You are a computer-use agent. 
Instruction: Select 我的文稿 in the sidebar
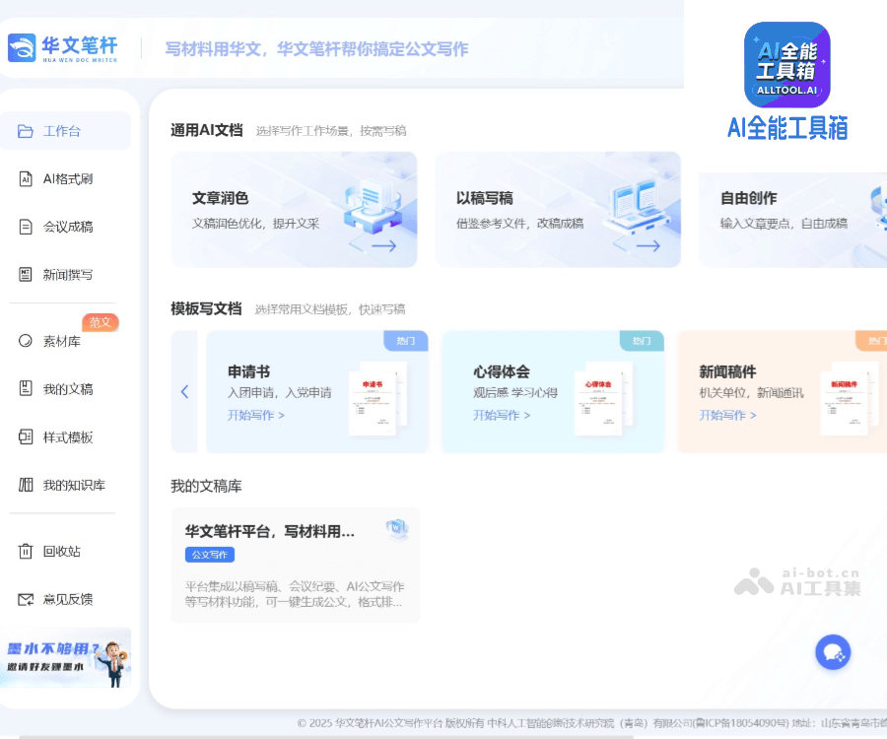(66, 389)
